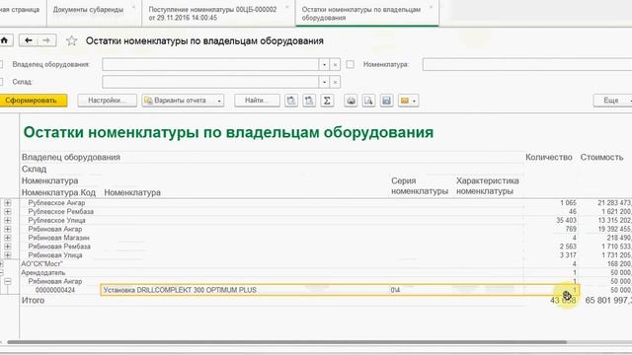Viewport: 632px width, 355px height.
Task: Expand the Рябиновая Рембаза group
Action: pos(8,247)
